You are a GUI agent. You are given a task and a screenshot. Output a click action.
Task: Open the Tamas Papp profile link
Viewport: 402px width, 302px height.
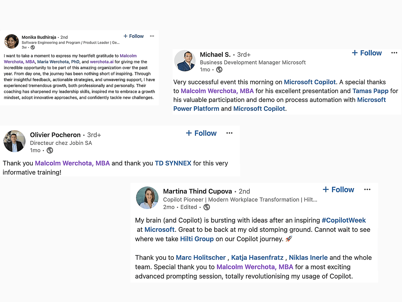pos(370,91)
